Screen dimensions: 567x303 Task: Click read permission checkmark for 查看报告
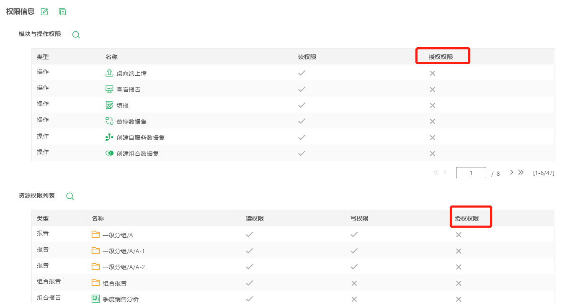point(302,89)
